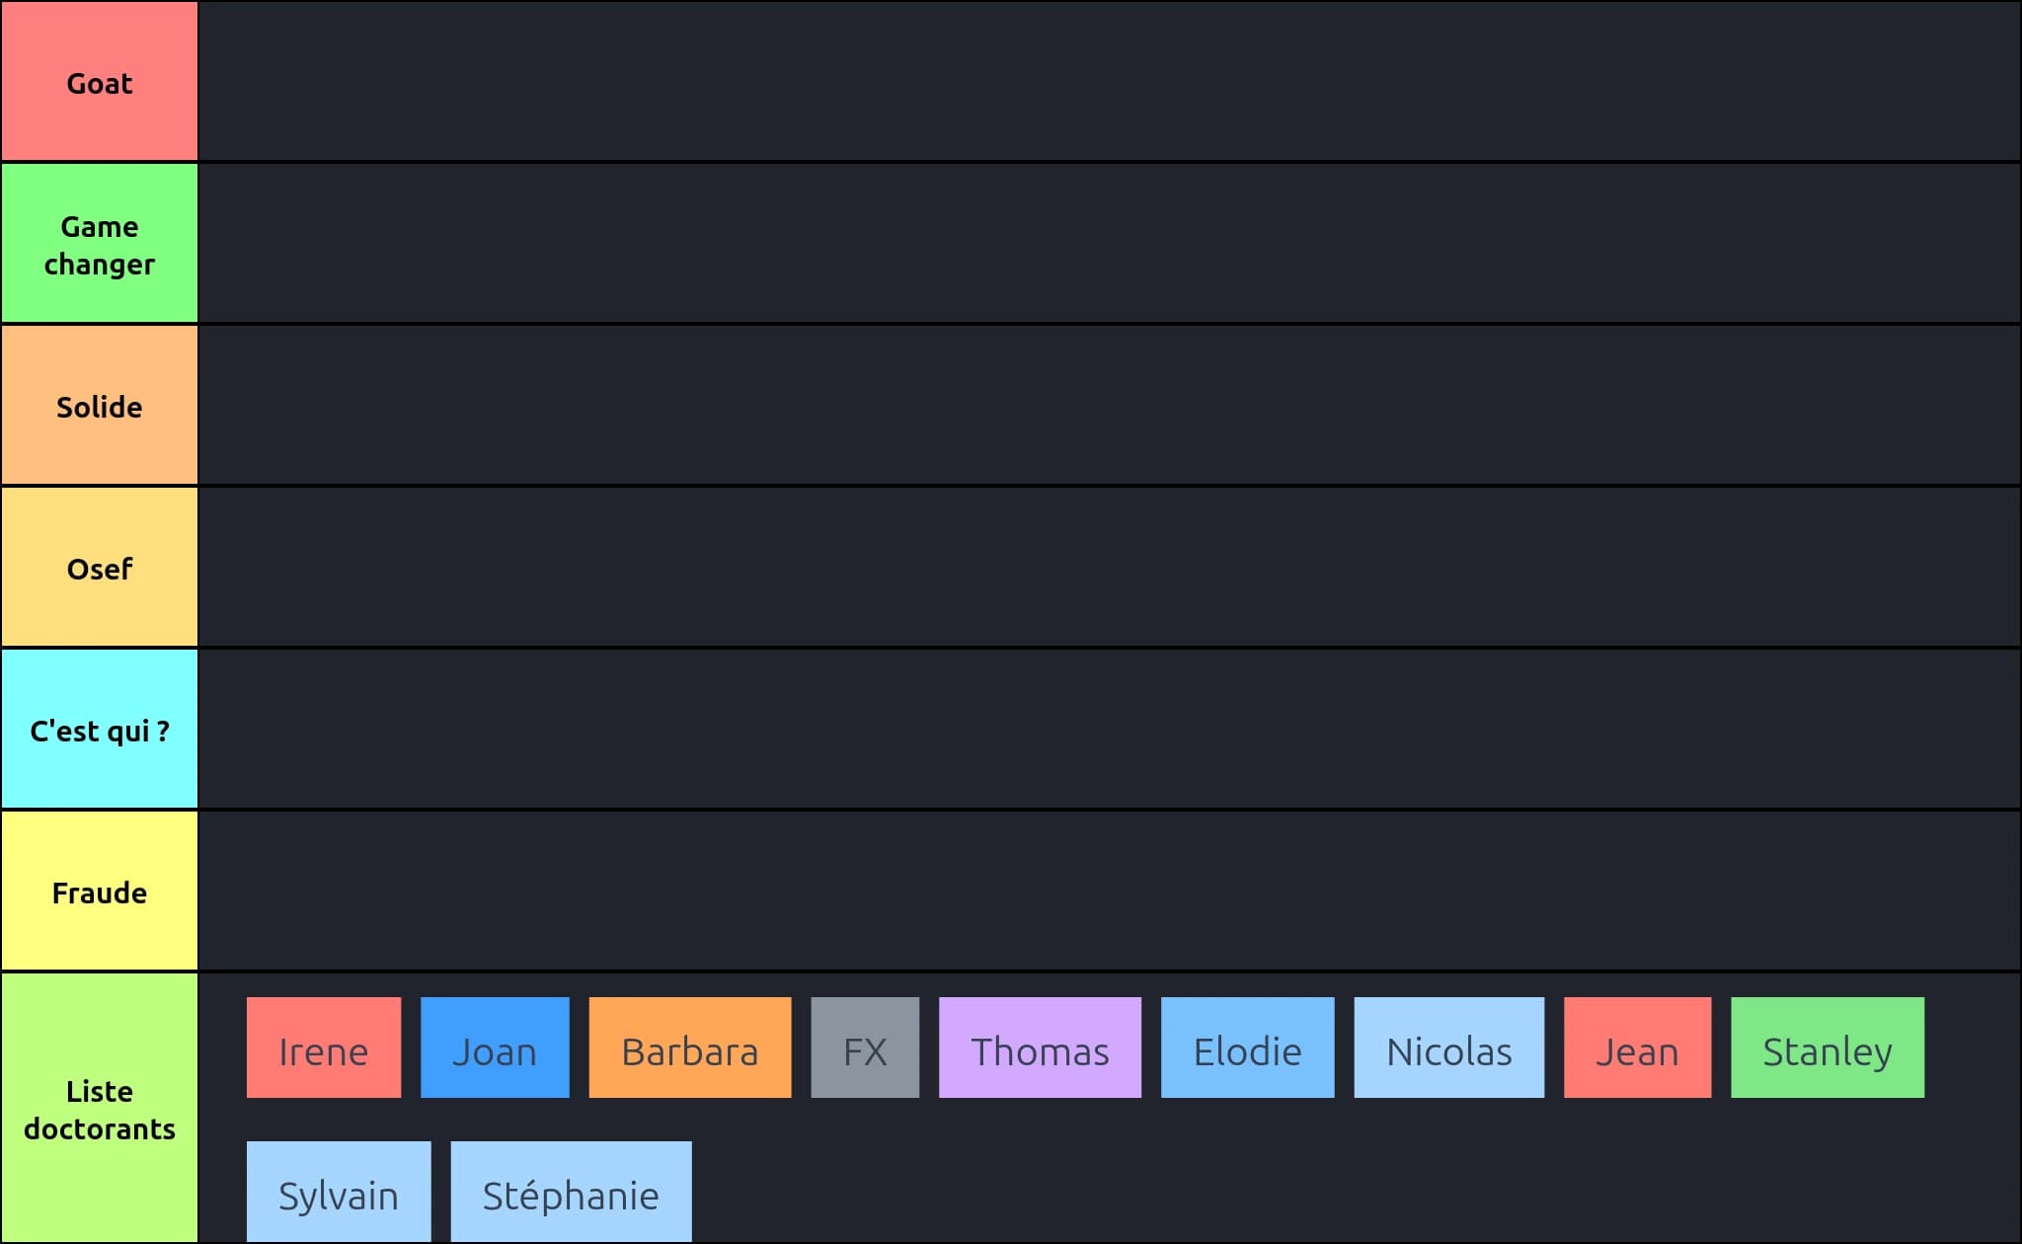Click the orange Barbara tile
Viewport: 2022px width, 1244px height.
690,1048
